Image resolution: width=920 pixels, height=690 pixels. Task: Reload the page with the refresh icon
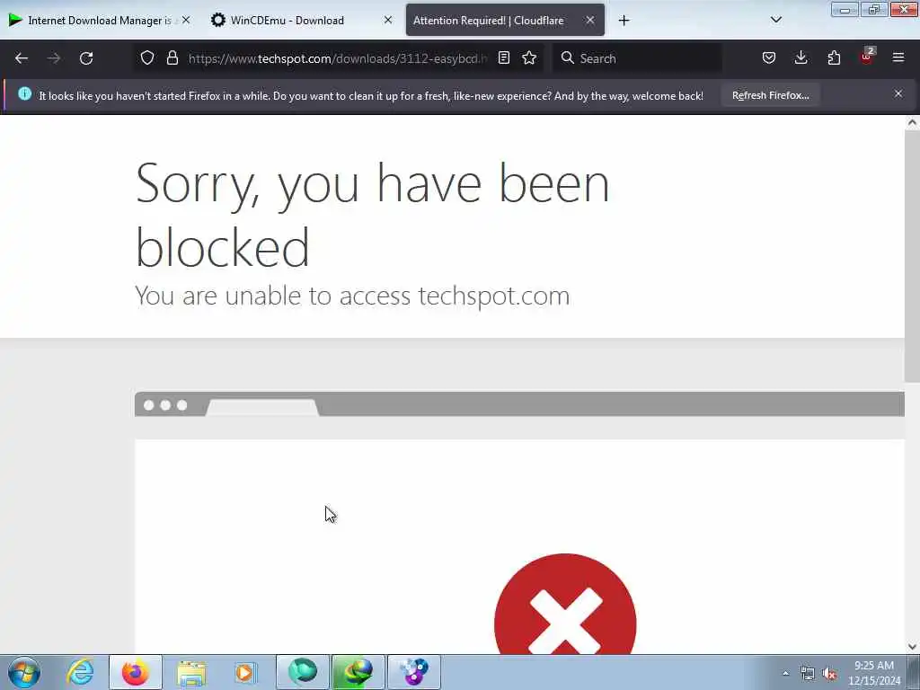pyautogui.click(x=86, y=58)
